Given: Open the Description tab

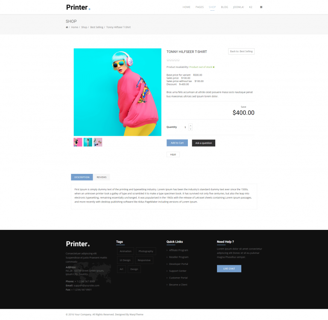Looking at the screenshot, I should click(82, 177).
